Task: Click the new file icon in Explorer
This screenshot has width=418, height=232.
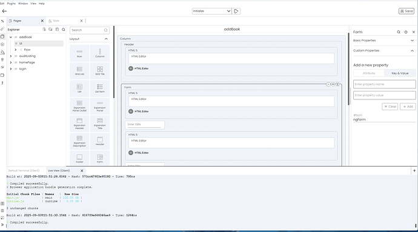Action: (44, 29)
